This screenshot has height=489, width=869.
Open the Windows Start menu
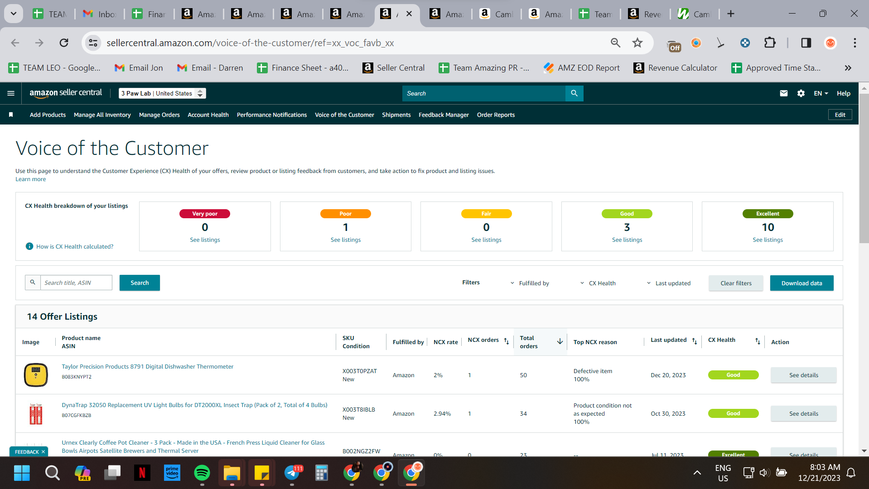click(x=22, y=473)
